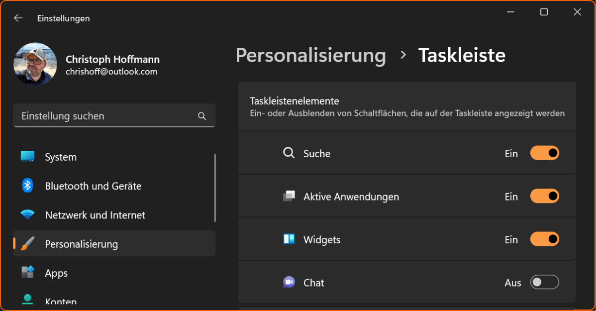The width and height of the screenshot is (596, 311).
Task: Click the Konten account icon
Action: coord(27,300)
